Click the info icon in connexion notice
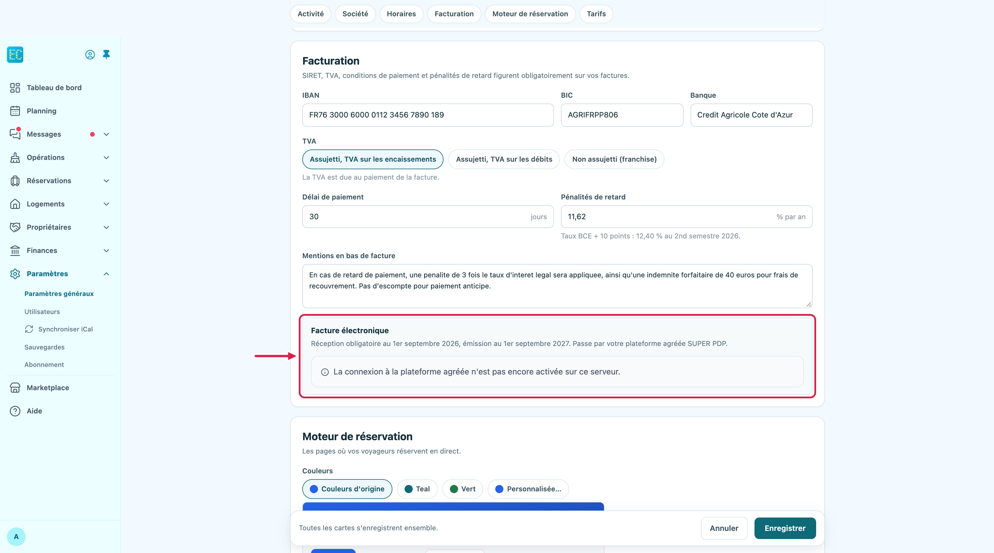 (x=325, y=372)
